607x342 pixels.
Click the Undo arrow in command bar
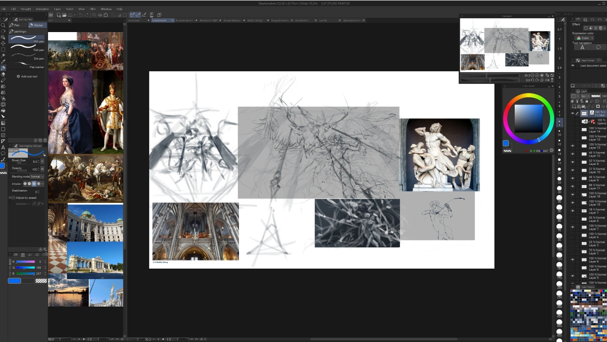80,15
